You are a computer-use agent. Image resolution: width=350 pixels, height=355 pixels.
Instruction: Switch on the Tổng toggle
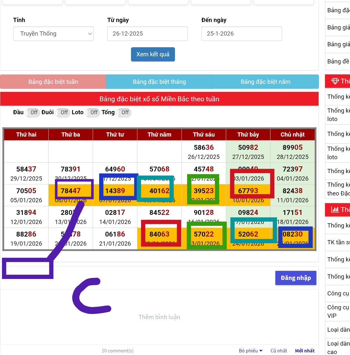124,113
